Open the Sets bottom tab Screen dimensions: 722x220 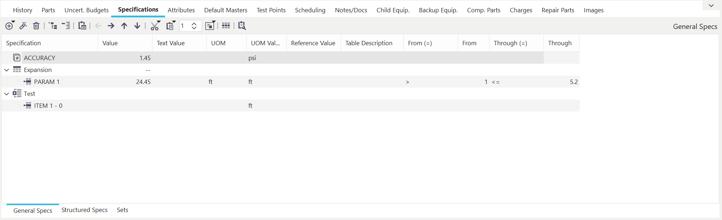click(x=122, y=210)
